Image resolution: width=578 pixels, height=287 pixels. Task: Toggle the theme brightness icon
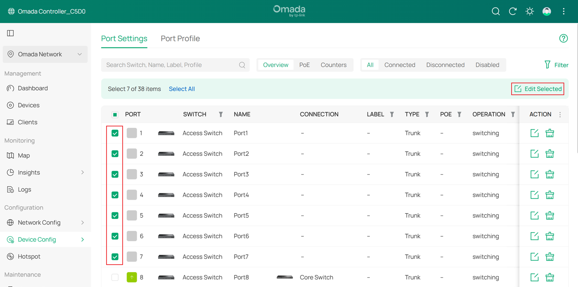(530, 11)
